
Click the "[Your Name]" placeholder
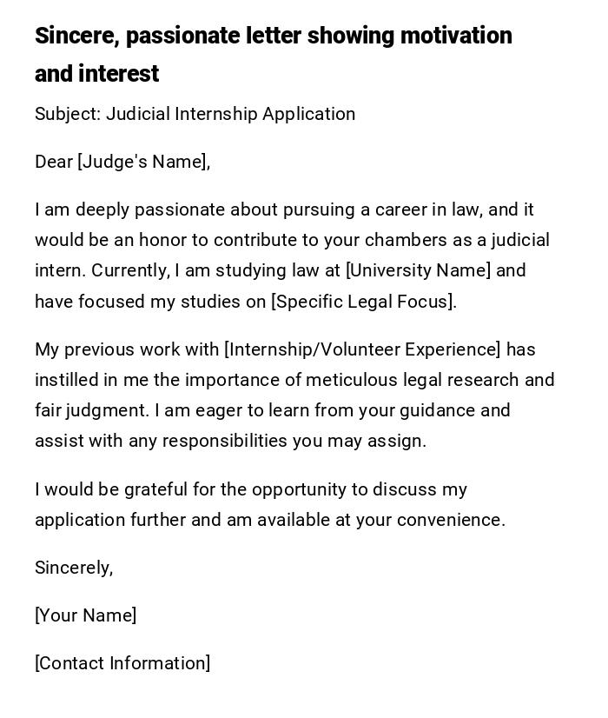point(85,615)
